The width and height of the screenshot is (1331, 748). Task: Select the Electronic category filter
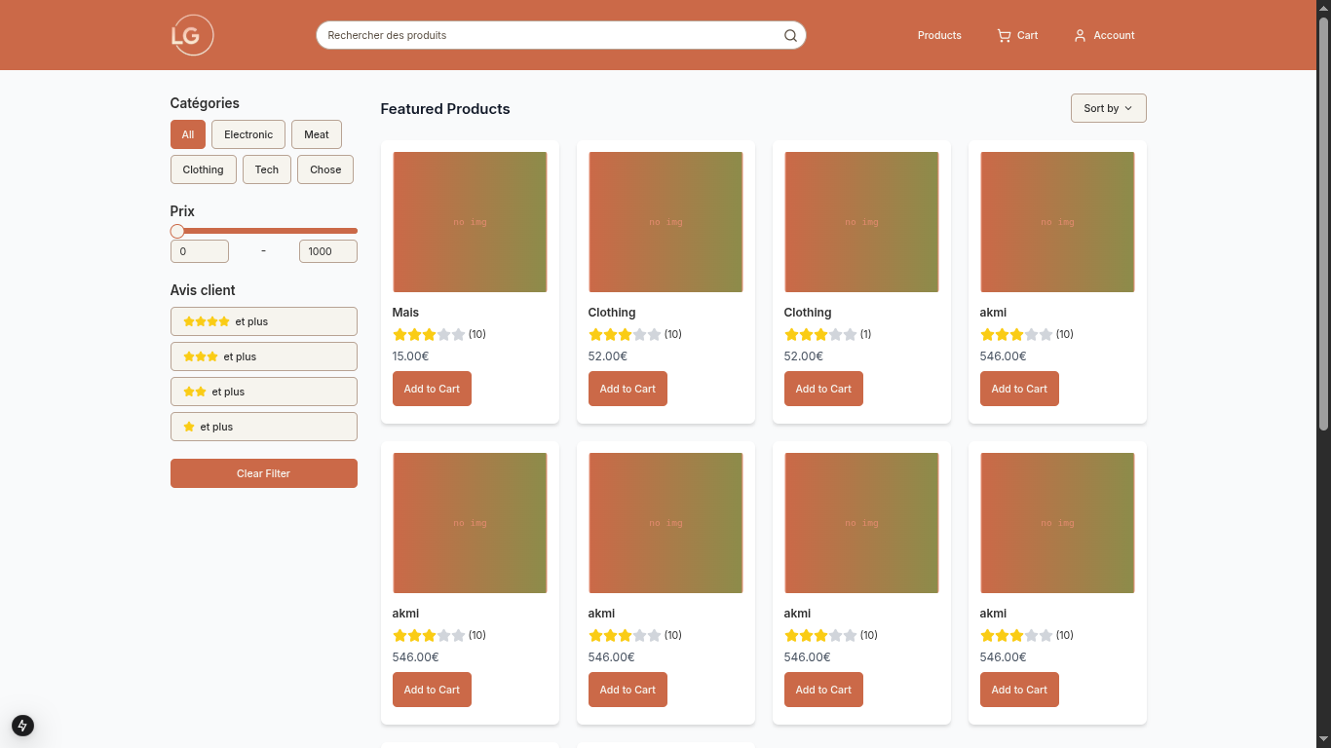coord(248,134)
